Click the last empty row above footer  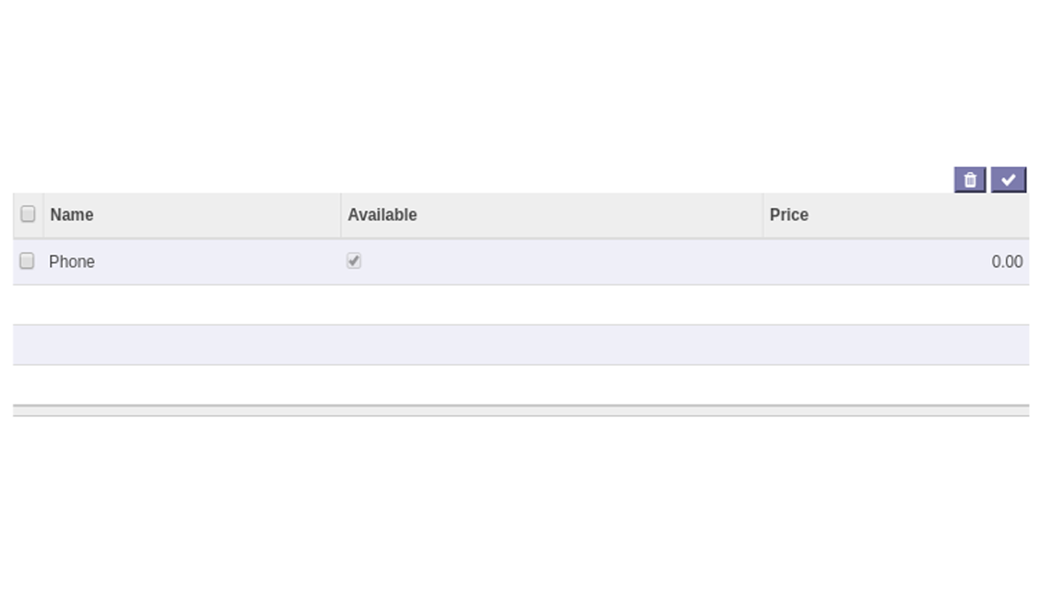point(521,384)
